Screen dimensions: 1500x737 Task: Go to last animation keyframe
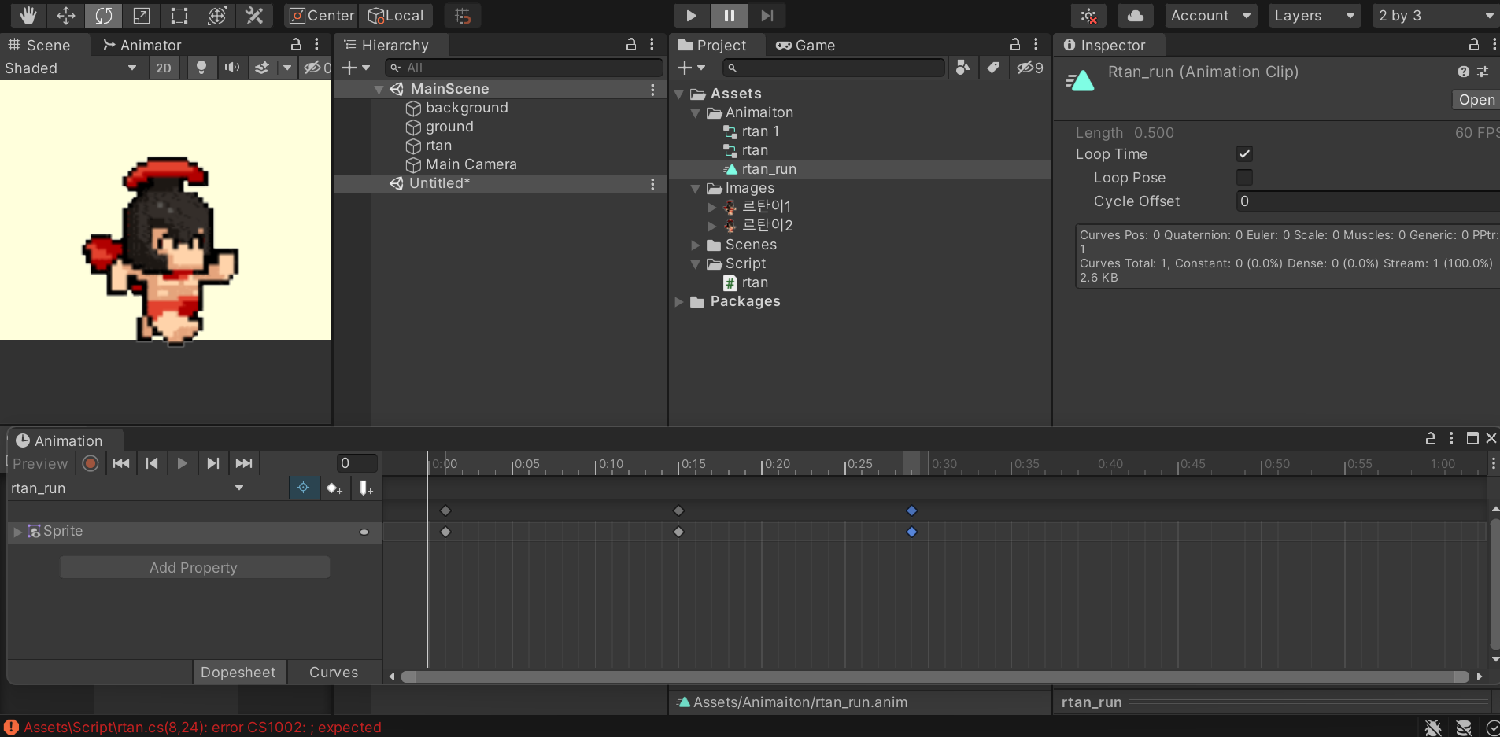coord(244,463)
